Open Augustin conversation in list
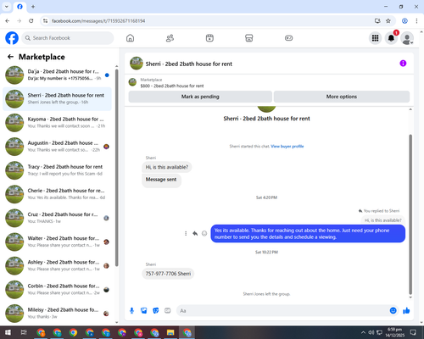This screenshot has height=339, width=424. [x=57, y=147]
